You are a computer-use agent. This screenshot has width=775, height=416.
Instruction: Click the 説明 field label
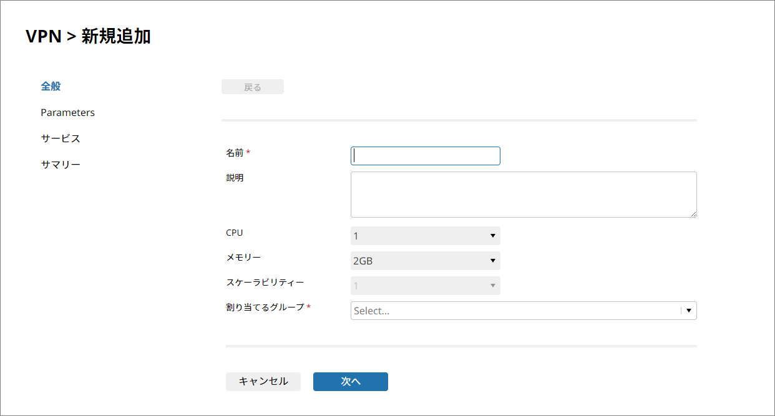coord(235,178)
